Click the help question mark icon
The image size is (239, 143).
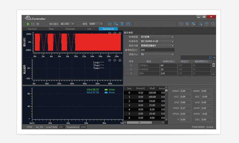(206, 24)
